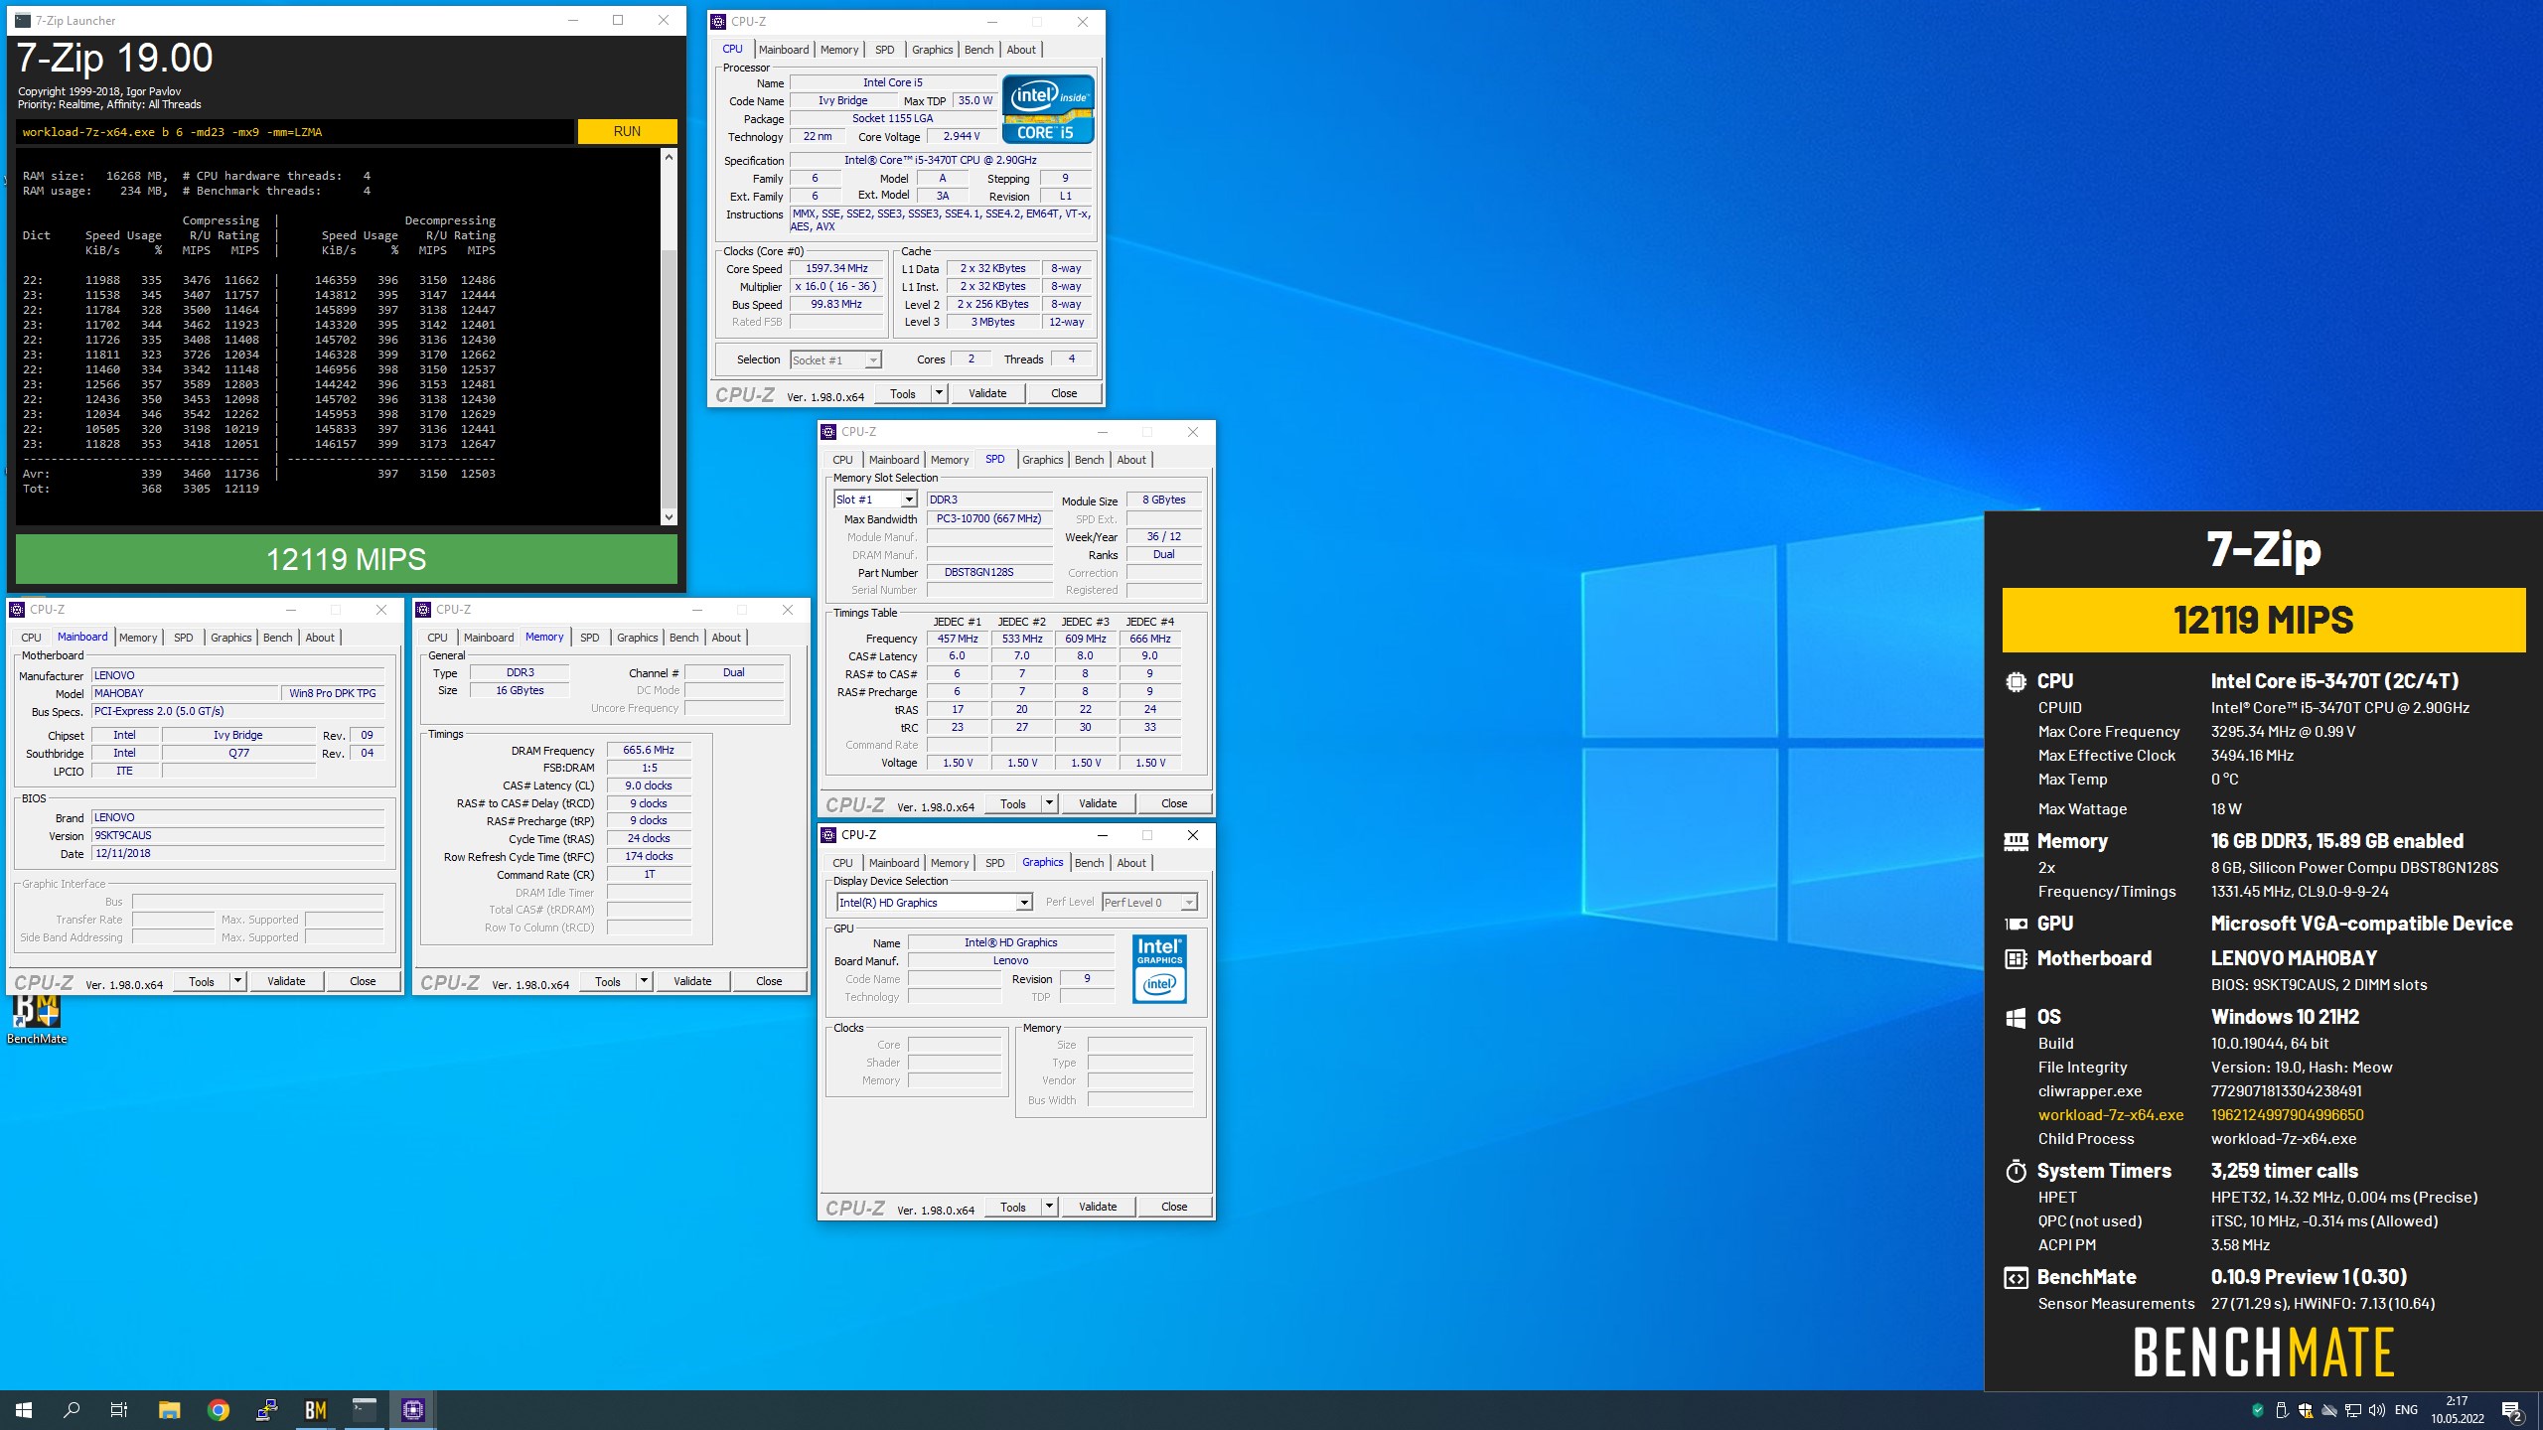Open Windows Security shield tray icon

[x=2305, y=1410]
